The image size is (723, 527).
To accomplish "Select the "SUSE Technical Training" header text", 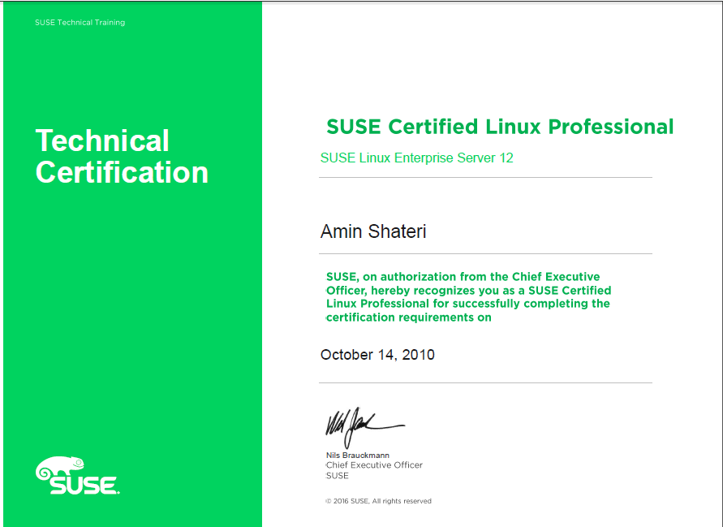I will (80, 22).
